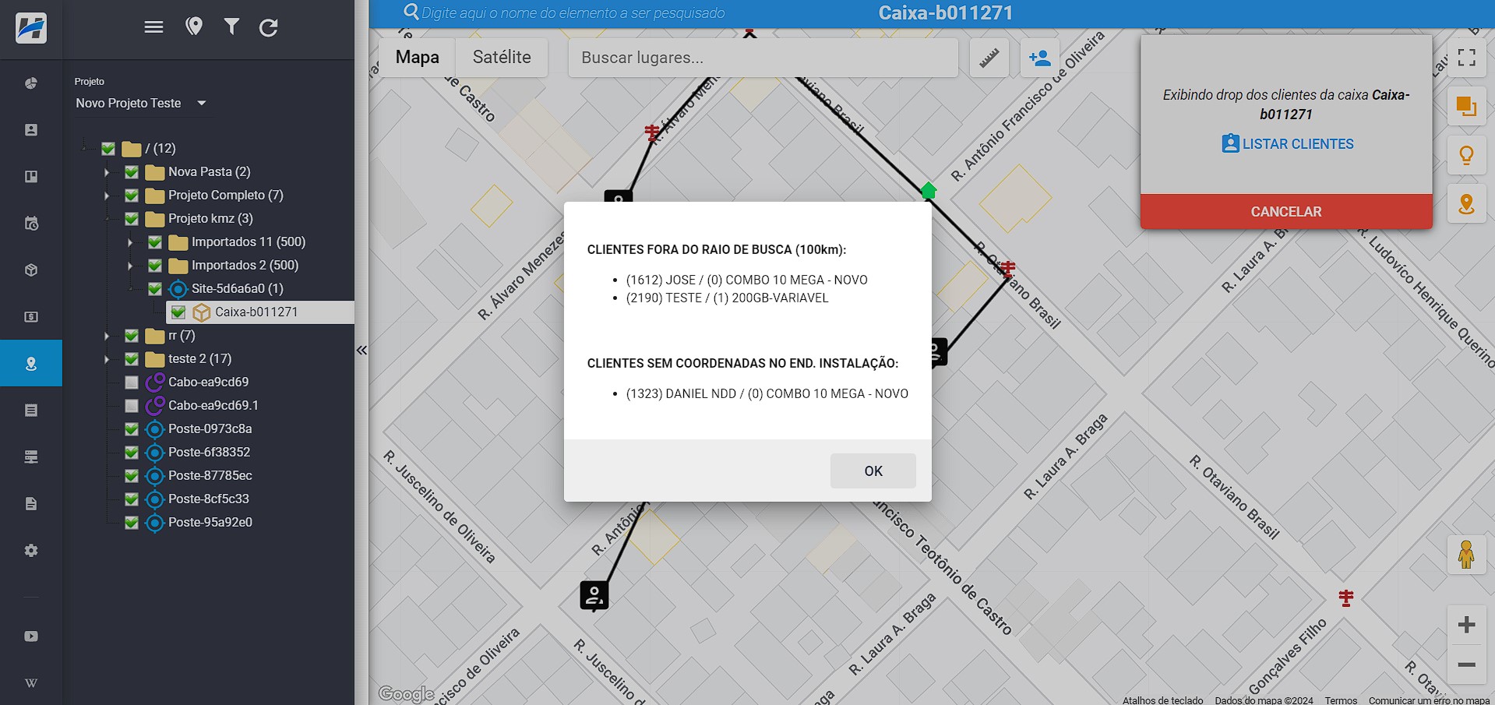Image resolution: width=1495 pixels, height=705 pixels.
Task: Uncheck the Projeto Completo (7) checkbox
Action: [132, 195]
